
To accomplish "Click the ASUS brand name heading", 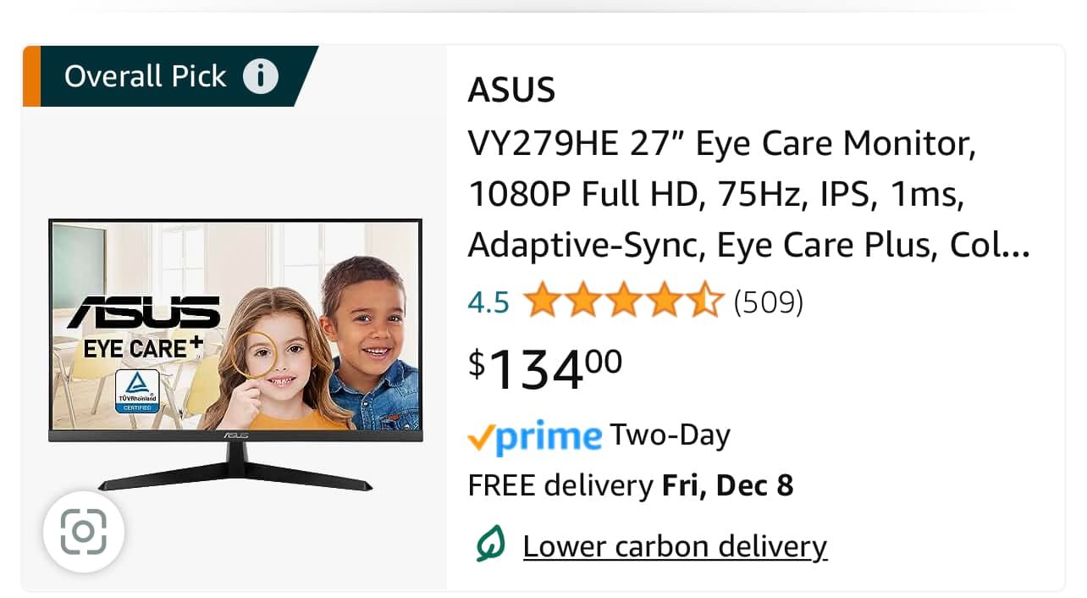I will 511,90.
